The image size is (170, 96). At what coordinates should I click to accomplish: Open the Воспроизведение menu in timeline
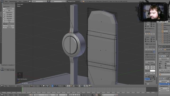[x=24, y=95]
